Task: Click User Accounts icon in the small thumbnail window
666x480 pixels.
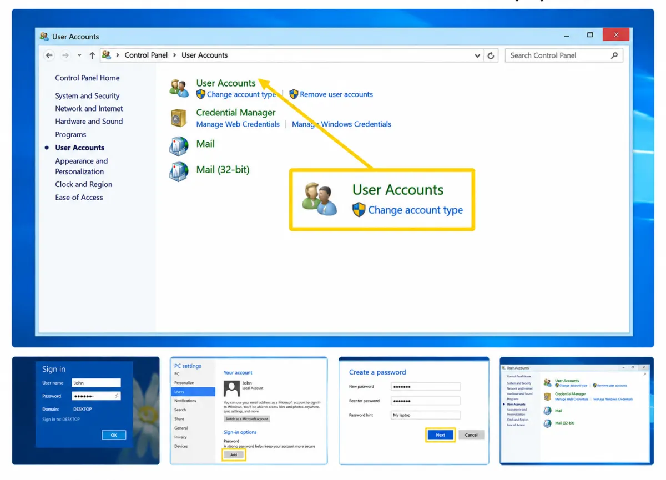Action: (x=548, y=383)
